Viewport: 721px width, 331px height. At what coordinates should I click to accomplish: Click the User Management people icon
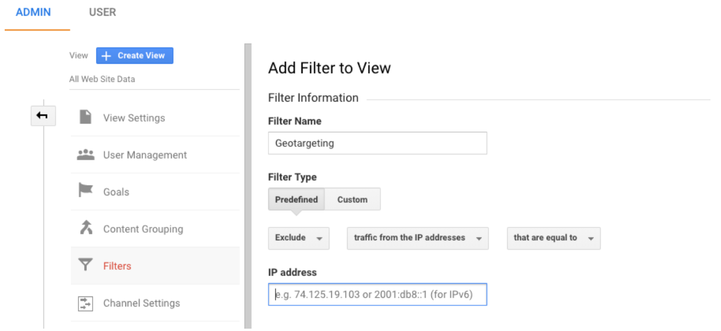point(86,155)
